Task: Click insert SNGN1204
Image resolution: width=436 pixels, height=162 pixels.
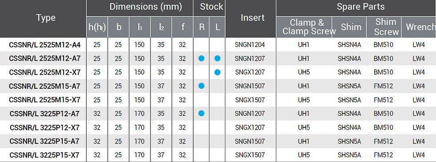Action: pyautogui.click(x=250, y=45)
